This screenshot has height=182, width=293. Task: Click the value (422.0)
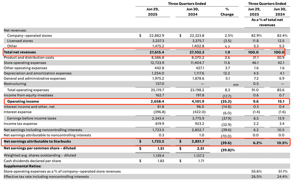pos(199,112)
